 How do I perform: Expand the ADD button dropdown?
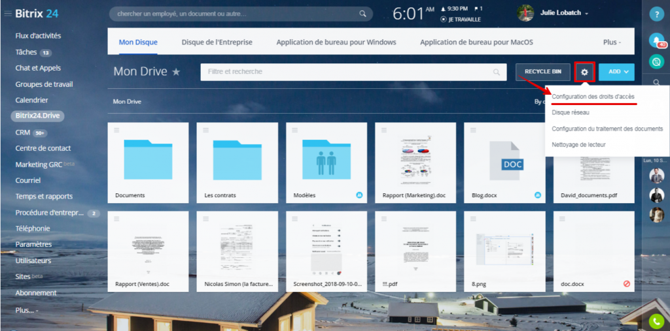(x=626, y=72)
